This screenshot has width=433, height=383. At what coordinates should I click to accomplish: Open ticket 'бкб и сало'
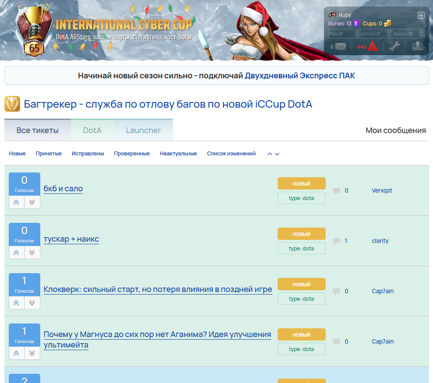(x=63, y=189)
